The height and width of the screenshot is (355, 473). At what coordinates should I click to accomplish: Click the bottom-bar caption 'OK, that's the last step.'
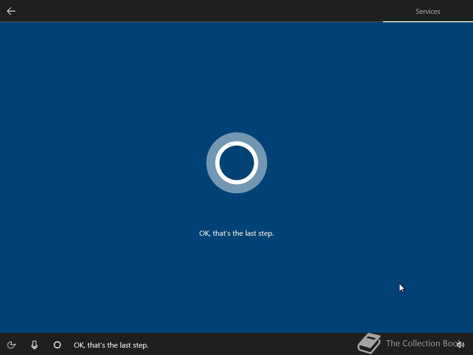111,345
